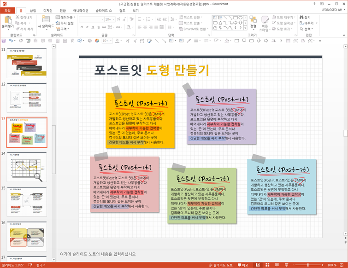
Task: Open font size dropdown in ribbon
Action: pos(114,19)
